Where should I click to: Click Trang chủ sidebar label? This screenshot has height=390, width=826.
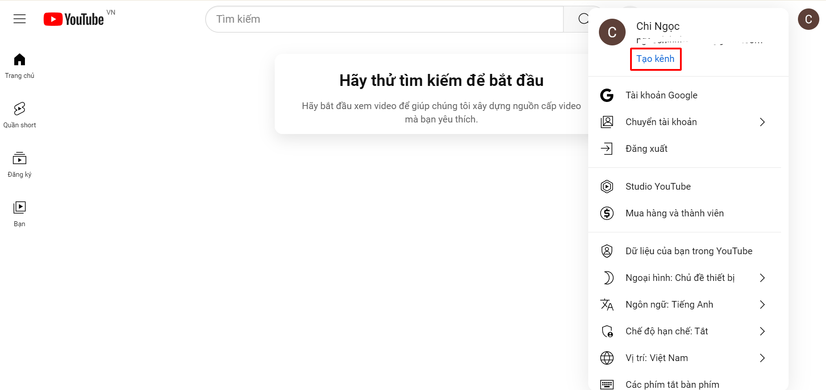[20, 76]
